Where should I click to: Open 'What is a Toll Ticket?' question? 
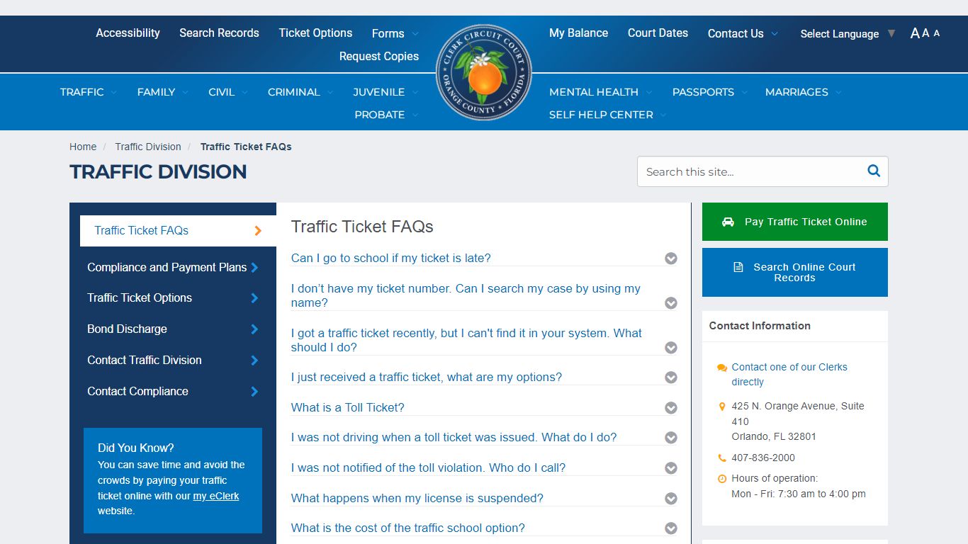(x=348, y=407)
